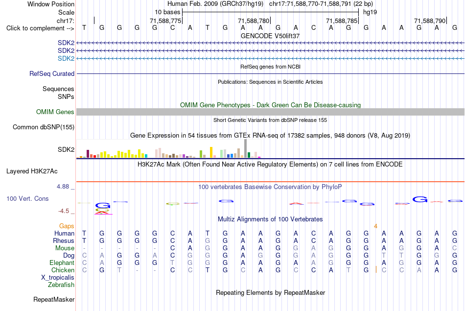Image resolution: width=465 pixels, height=311 pixels.
Task: Click the SDK2 label next to the GTEx expression bars
Action: (66, 149)
